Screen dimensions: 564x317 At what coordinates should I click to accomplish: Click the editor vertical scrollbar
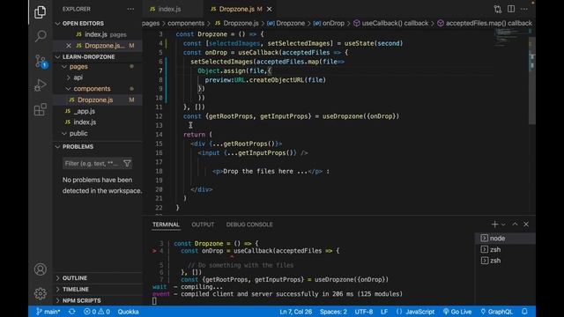tap(532, 81)
